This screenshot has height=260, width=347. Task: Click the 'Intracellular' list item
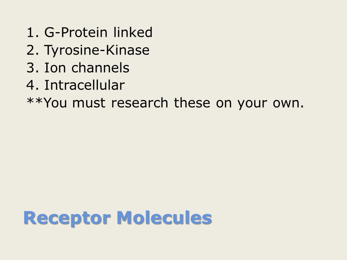coord(85,85)
